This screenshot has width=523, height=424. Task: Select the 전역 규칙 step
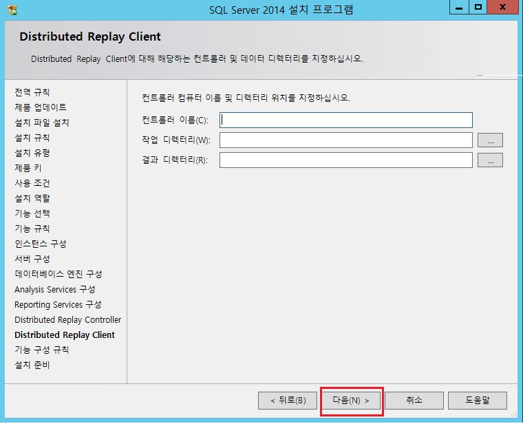32,92
